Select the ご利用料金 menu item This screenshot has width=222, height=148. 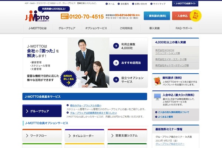(126, 28)
